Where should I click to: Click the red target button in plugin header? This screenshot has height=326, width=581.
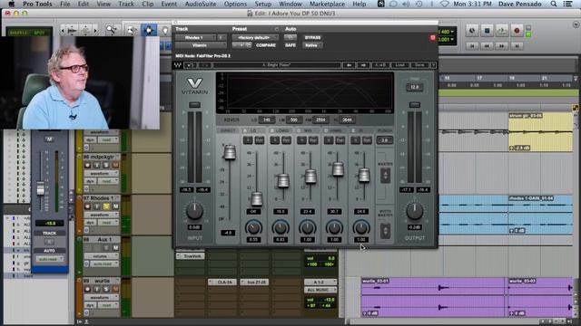pos(433,38)
